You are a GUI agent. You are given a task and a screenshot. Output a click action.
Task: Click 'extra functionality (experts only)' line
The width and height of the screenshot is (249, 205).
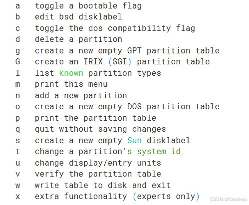(x=117, y=197)
